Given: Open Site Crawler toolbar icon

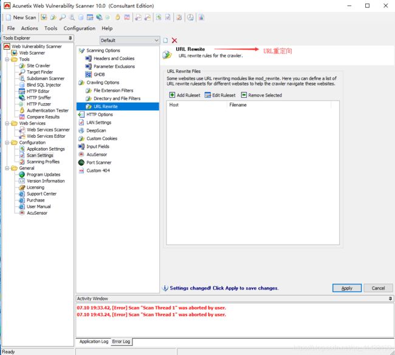Looking at the screenshot, I should pyautogui.click(x=53, y=18).
